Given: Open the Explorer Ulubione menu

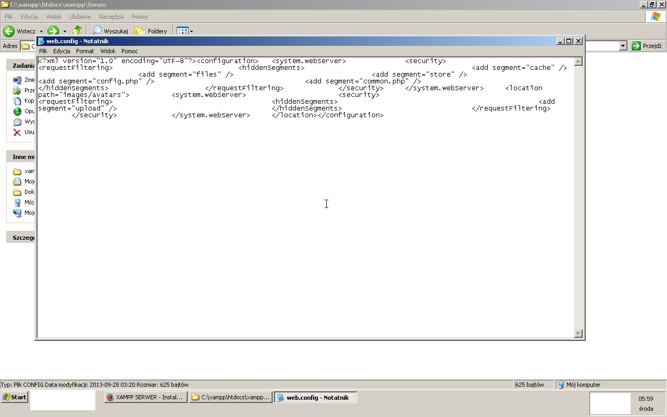Looking at the screenshot, I should point(80,17).
